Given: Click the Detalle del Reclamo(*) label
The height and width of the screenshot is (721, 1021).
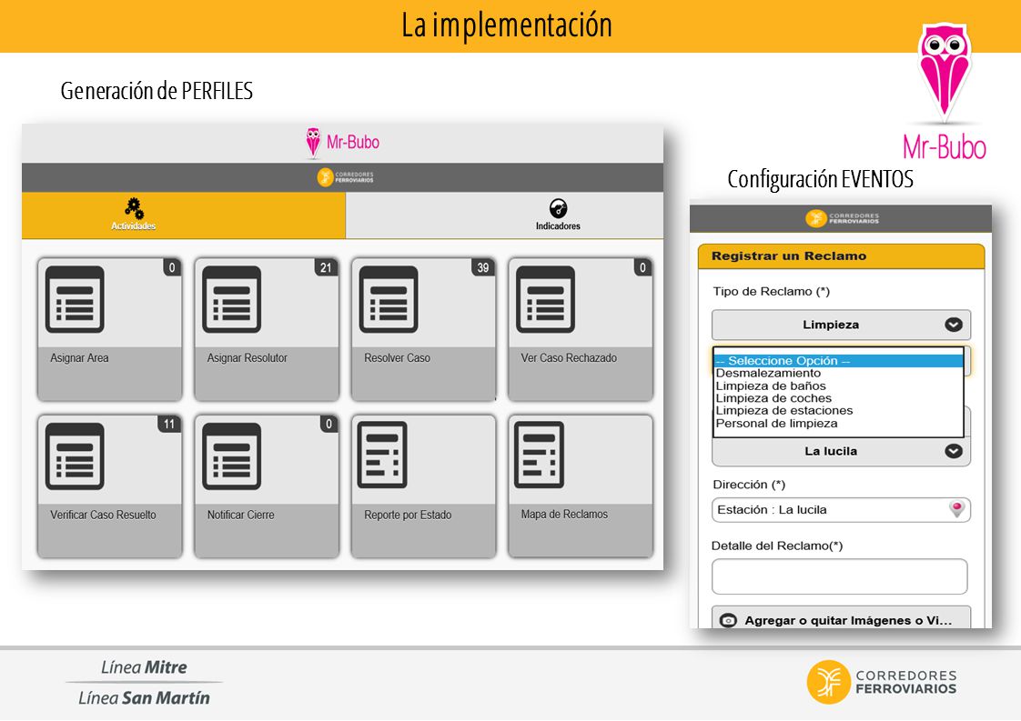Looking at the screenshot, I should coord(777,546).
